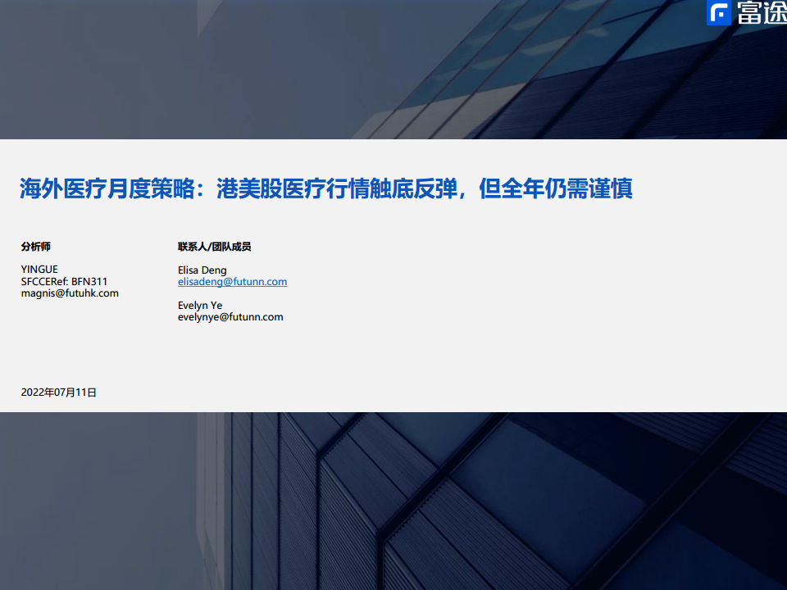This screenshot has height=590, width=787.
Task: Click the 联系人/团队成员 heading
Action: (214, 247)
